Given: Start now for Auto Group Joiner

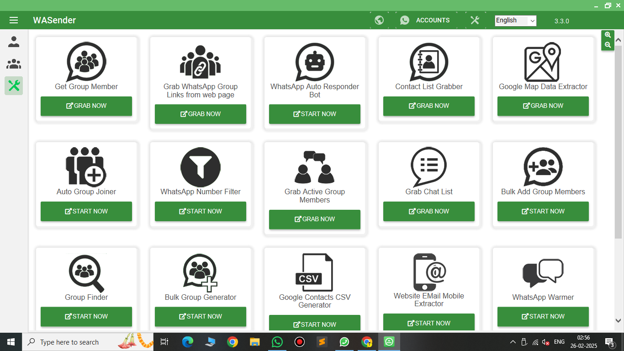Looking at the screenshot, I should [x=86, y=211].
